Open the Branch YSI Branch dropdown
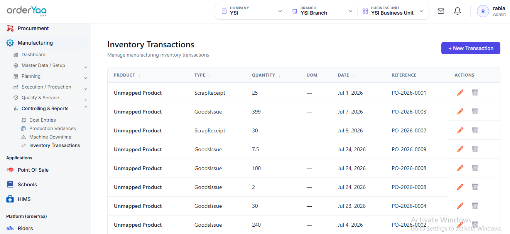510x234 pixels. (323, 11)
